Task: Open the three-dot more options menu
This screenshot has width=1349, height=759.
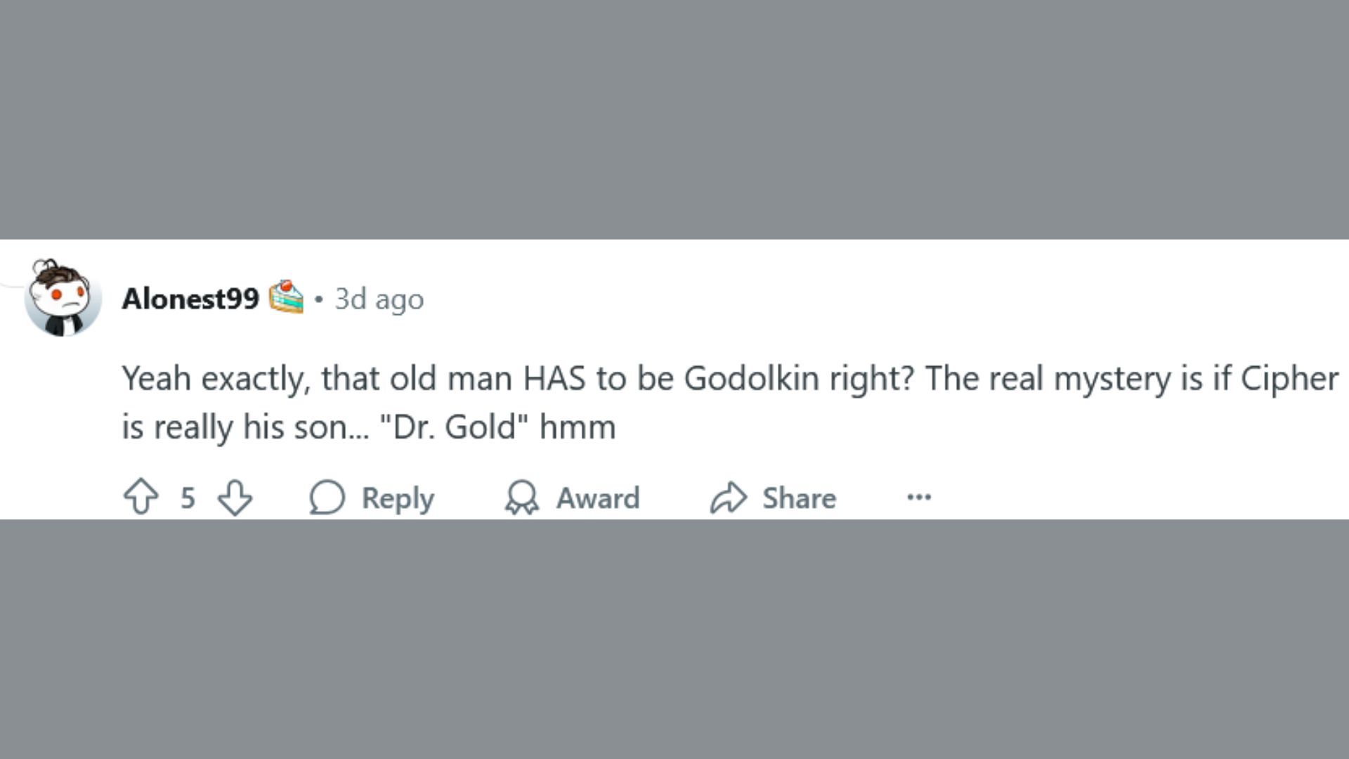Action: (919, 497)
